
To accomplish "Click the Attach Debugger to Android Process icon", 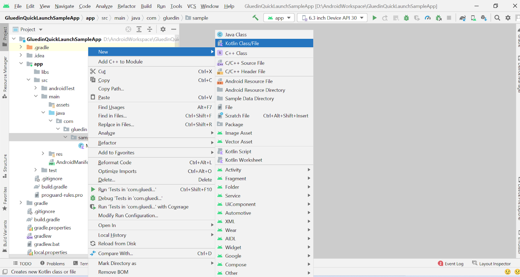I will point(438,18).
